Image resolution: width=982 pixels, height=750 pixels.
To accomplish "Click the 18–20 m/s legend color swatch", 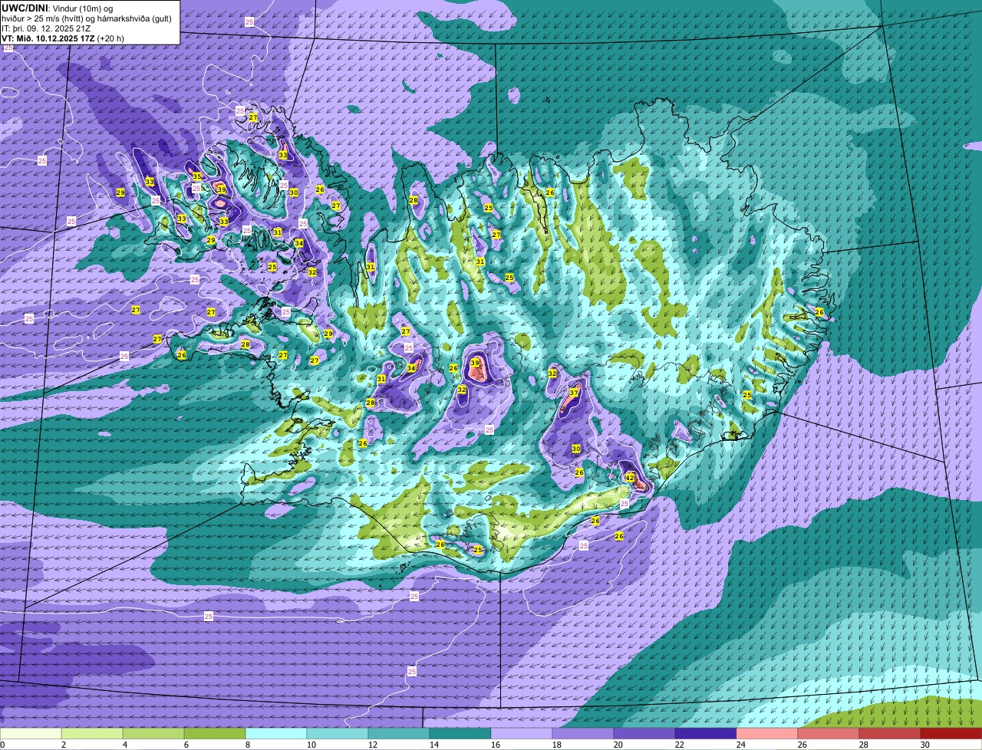I will click(583, 733).
